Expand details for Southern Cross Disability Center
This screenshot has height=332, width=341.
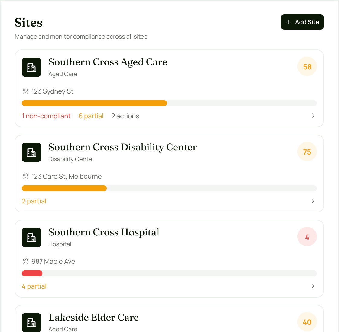[313, 201]
